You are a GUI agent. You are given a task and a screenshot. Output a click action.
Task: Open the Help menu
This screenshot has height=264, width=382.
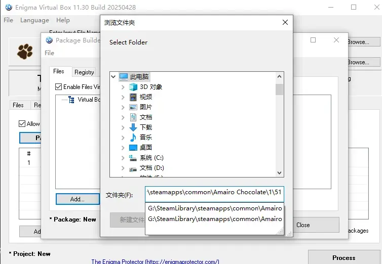pyautogui.click(x=63, y=20)
